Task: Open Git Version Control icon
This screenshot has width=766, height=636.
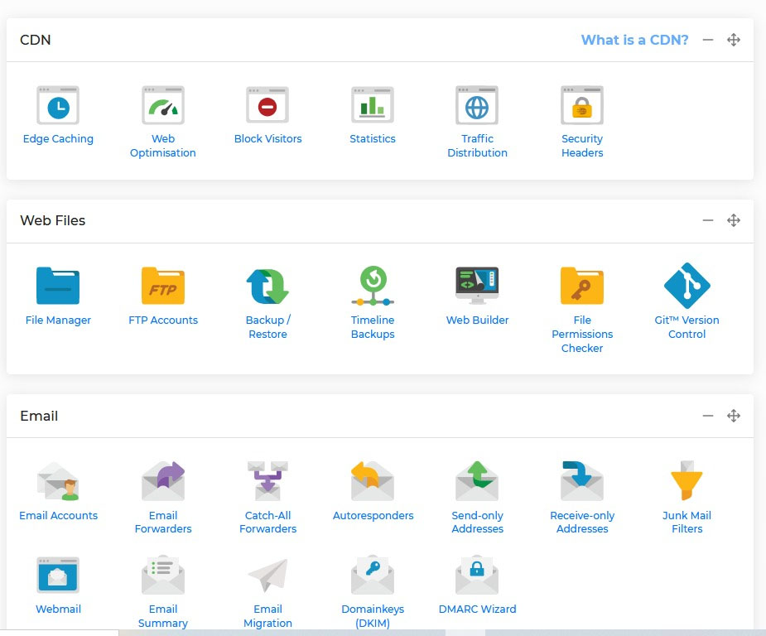Action: 687,287
